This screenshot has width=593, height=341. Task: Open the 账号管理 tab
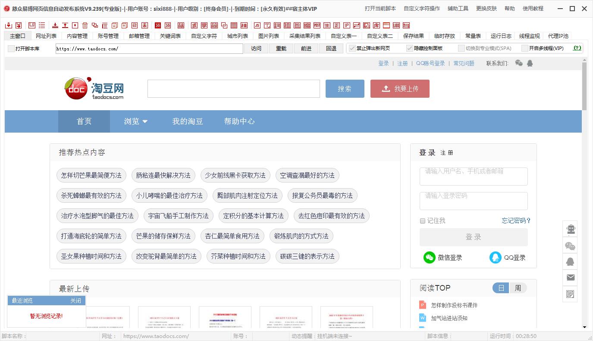click(108, 36)
